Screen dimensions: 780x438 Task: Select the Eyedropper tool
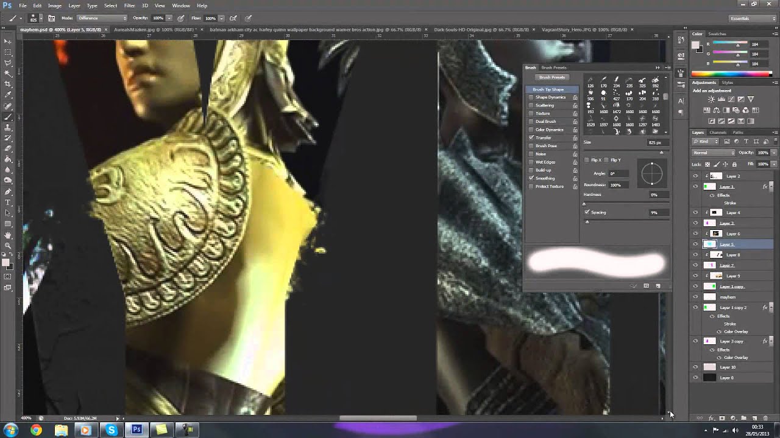pyautogui.click(x=8, y=95)
